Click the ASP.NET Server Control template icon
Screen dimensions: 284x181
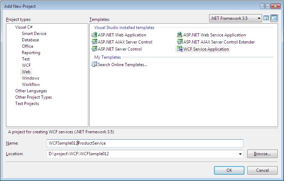[x=94, y=49]
